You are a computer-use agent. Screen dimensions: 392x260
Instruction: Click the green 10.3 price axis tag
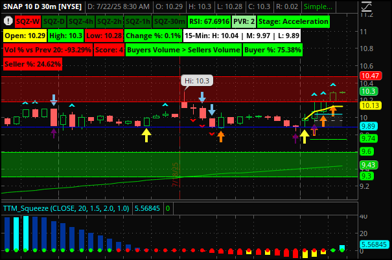[369, 91]
